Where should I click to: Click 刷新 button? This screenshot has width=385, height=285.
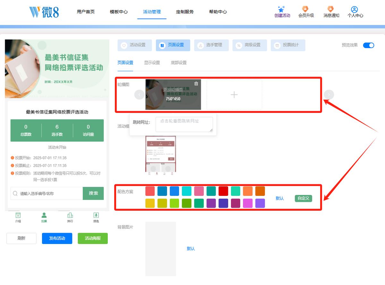click(x=21, y=239)
